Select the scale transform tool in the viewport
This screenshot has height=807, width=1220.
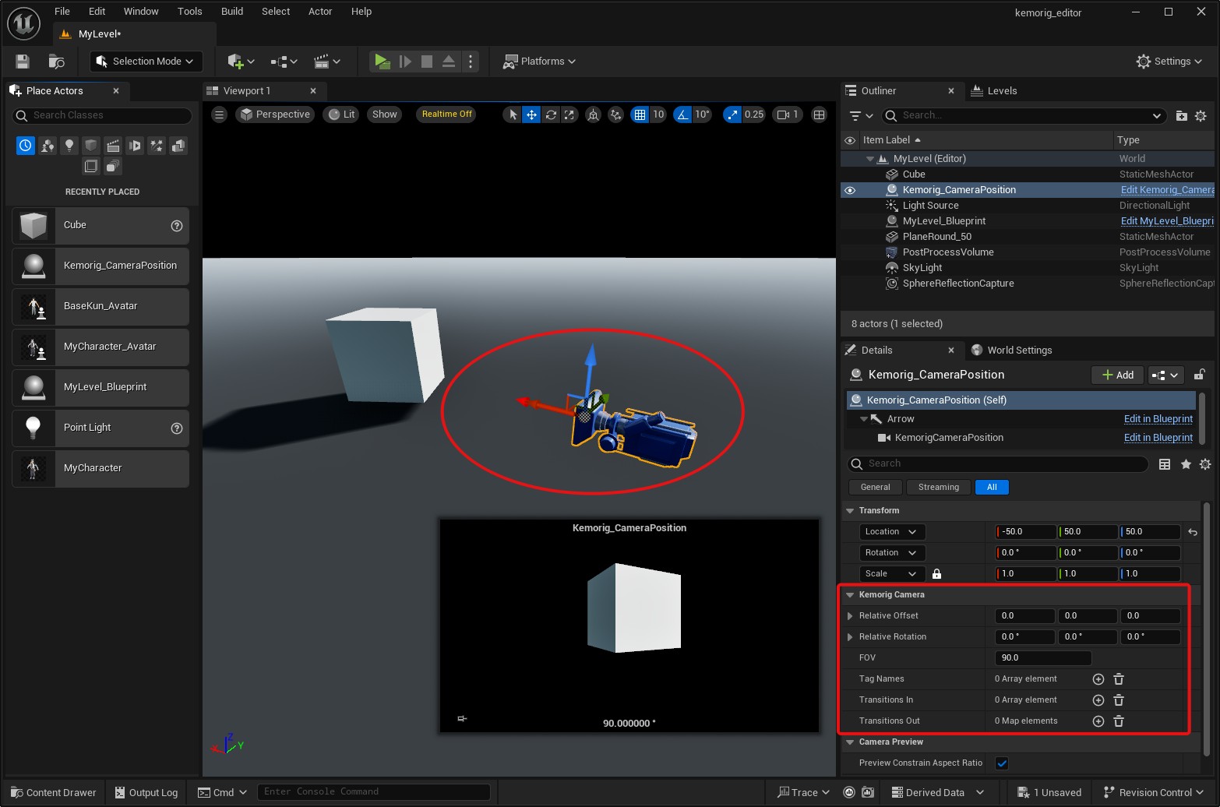coord(569,115)
